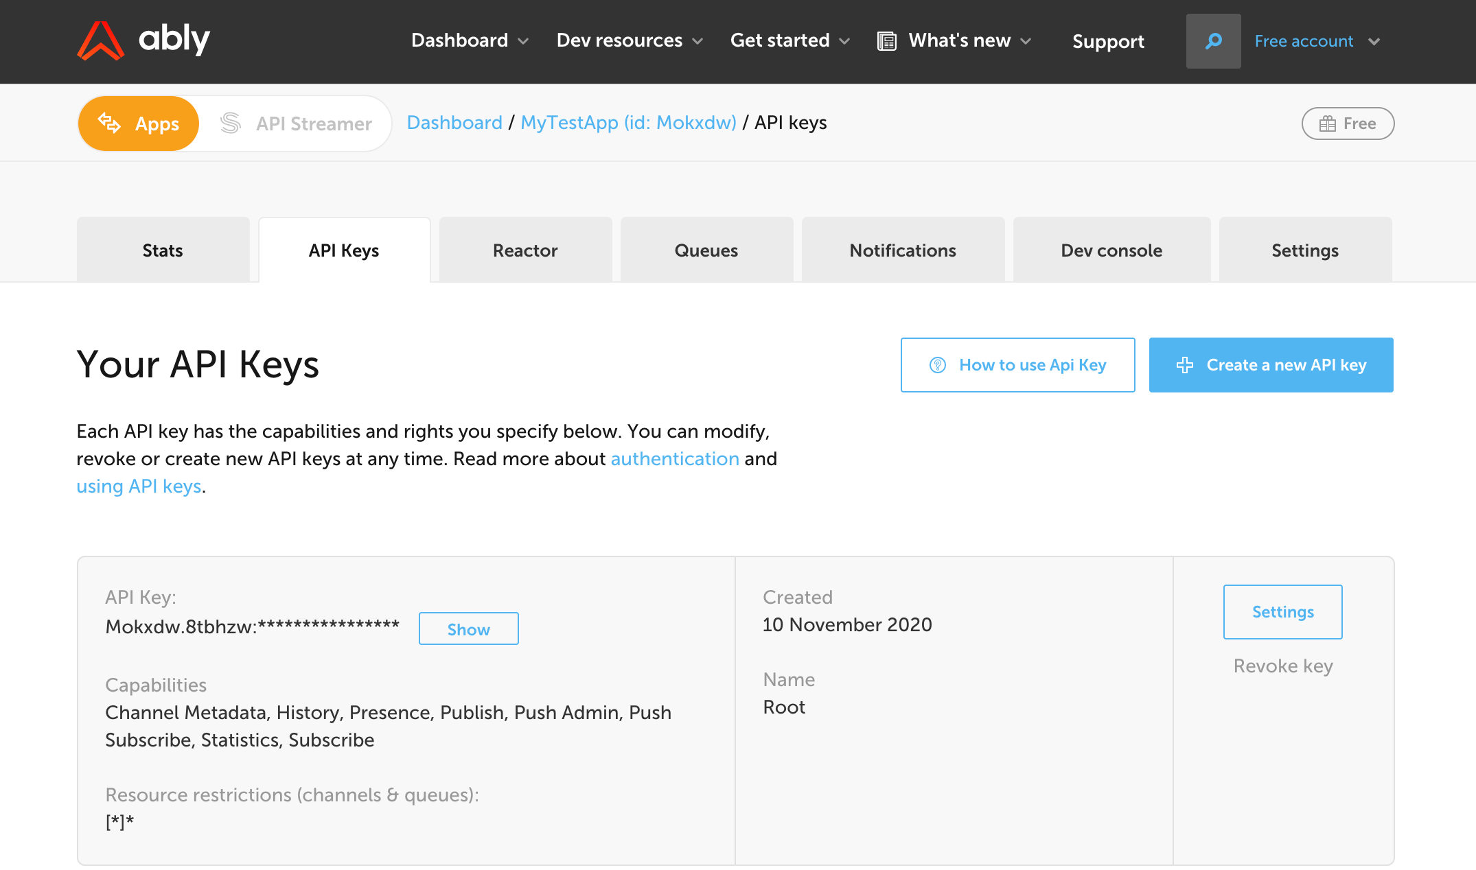Click the What's new newspaper icon

coord(886,41)
